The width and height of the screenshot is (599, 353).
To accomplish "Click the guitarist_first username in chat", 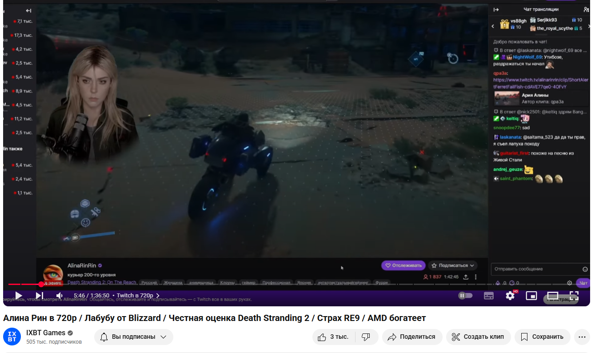I will point(515,153).
